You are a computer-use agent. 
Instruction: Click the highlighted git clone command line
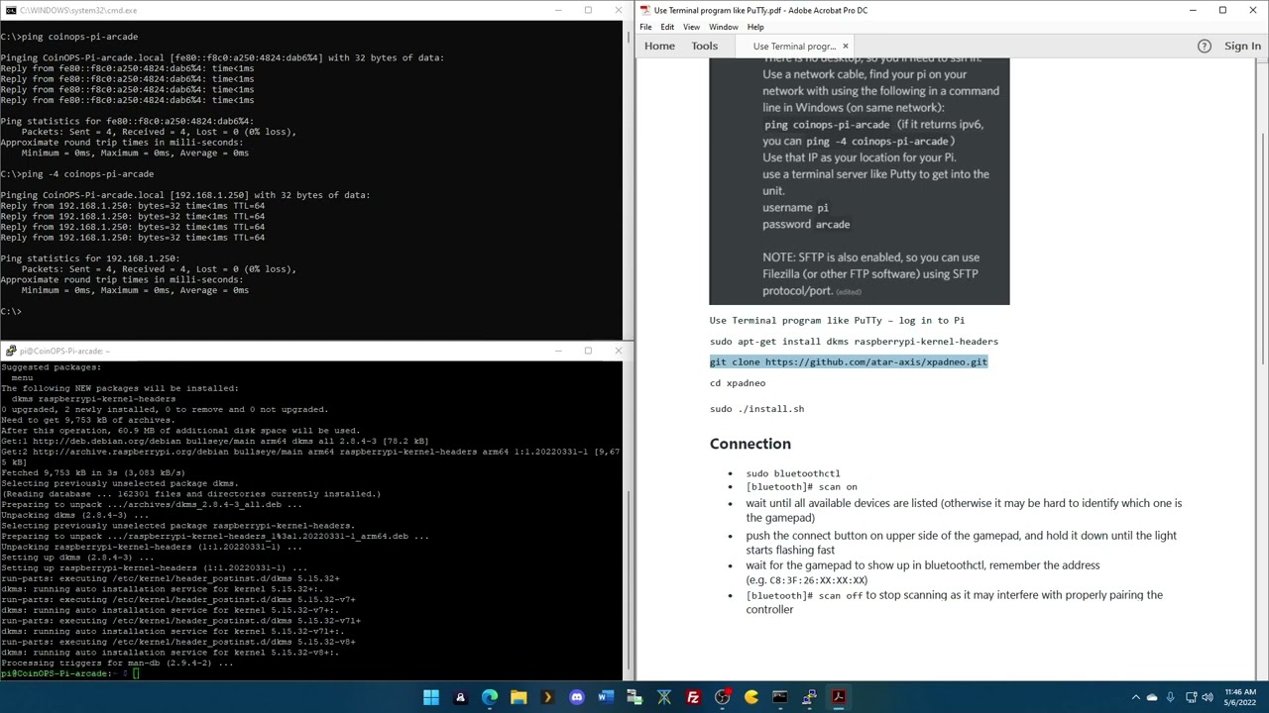pyautogui.click(x=849, y=361)
